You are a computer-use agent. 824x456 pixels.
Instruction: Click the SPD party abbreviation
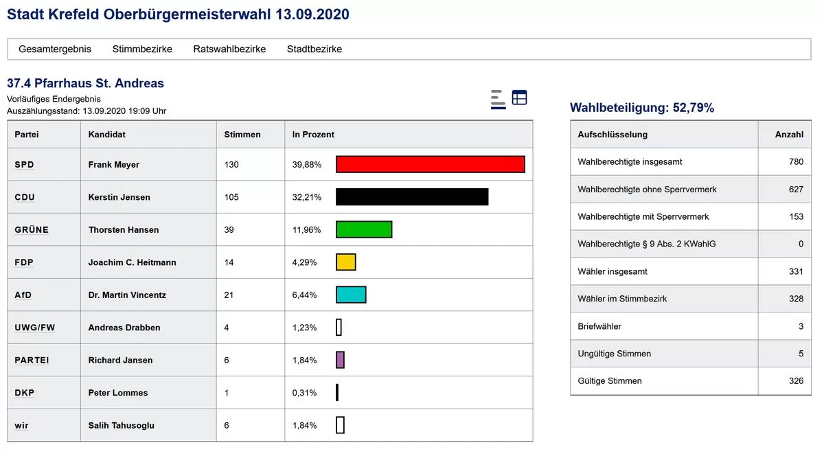tap(25, 165)
